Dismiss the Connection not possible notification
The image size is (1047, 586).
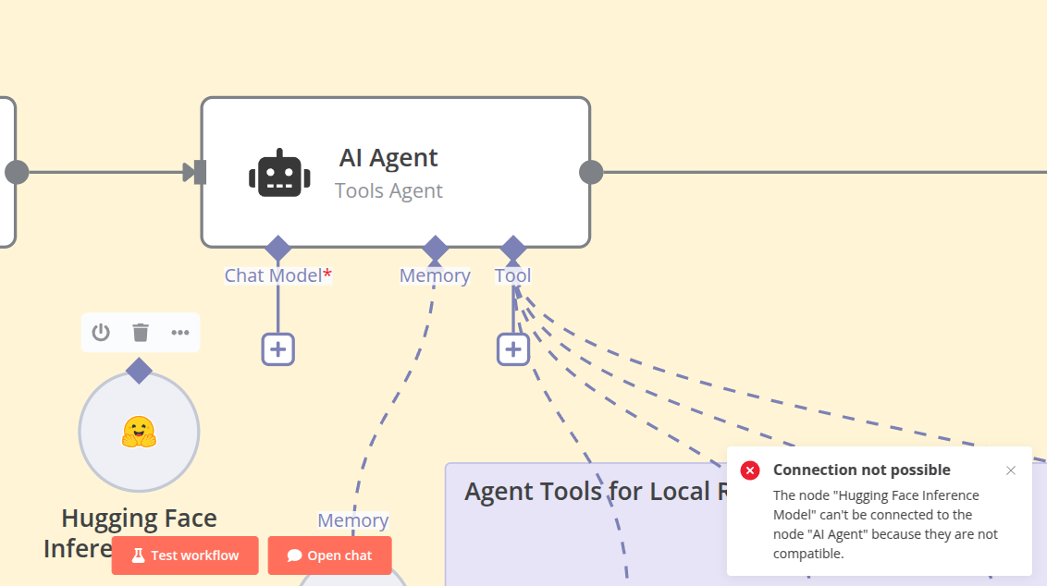(1011, 470)
